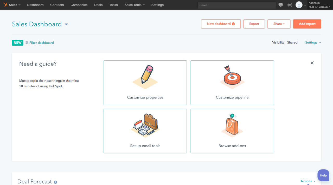Open the Contacts nav item
Viewport: 333px width, 185px height.
(x=57, y=5)
